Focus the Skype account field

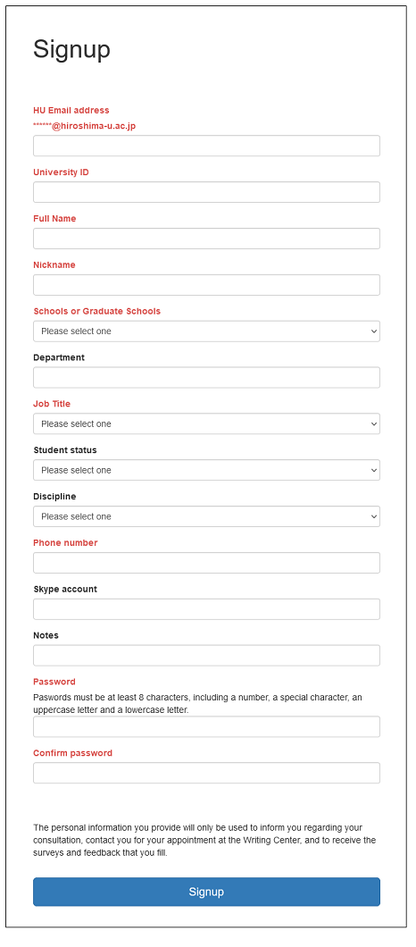206,609
